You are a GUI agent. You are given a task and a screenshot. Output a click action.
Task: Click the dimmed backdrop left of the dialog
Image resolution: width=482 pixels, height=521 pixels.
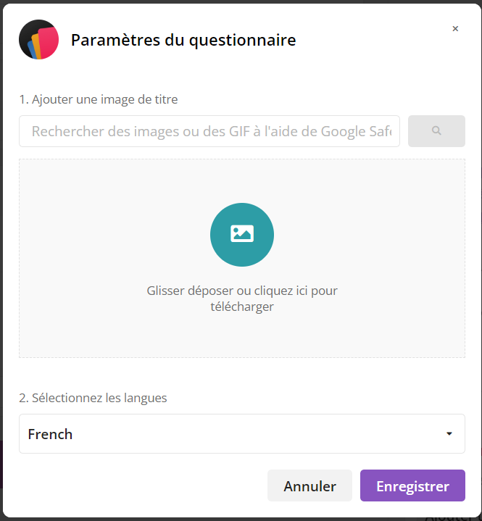[x=1, y=266]
